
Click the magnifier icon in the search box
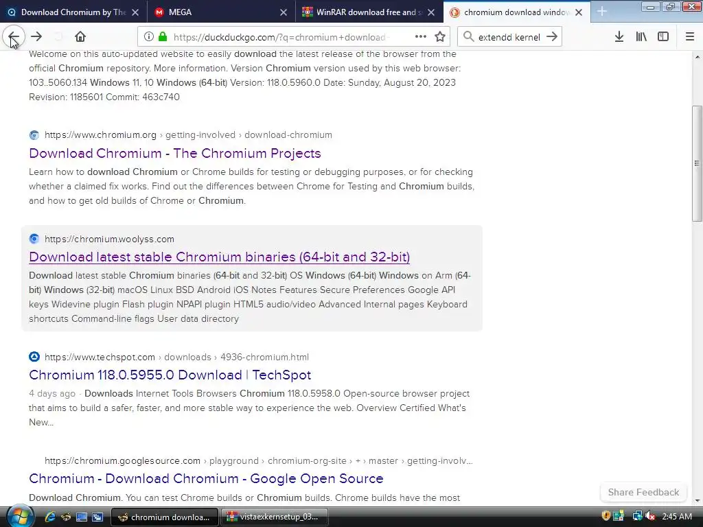pyautogui.click(x=468, y=37)
